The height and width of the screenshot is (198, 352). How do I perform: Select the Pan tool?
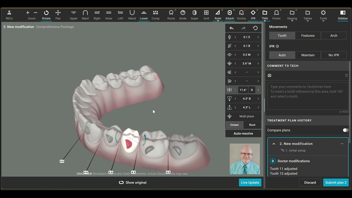tap(58, 15)
